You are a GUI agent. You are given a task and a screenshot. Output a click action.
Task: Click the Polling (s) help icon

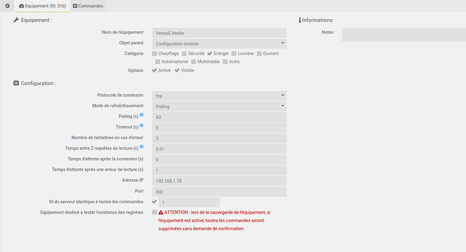tap(142, 115)
